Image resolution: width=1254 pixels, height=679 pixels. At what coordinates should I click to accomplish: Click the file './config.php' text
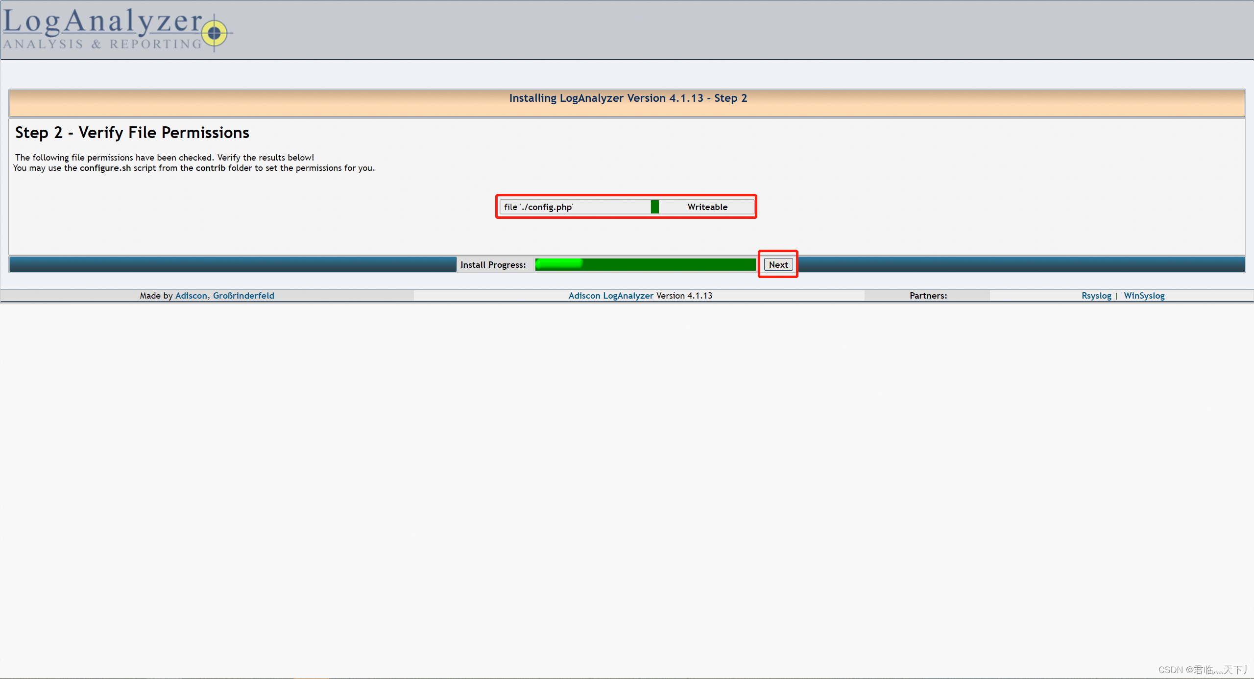(x=538, y=207)
